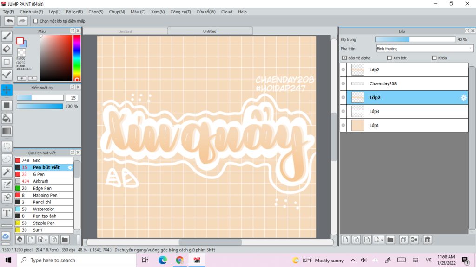Click the brush size value field
This screenshot has width=476, height=267.
[73, 98]
